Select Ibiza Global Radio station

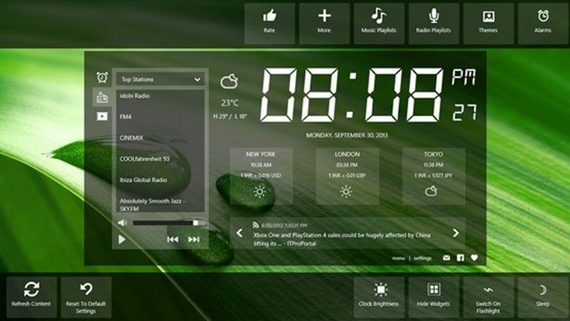pyautogui.click(x=160, y=180)
